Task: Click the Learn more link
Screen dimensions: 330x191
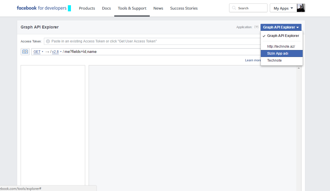Action: point(253,60)
